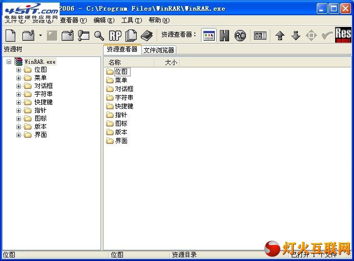
Task: Select the 快捷键 folder in the list
Action: click(120, 106)
